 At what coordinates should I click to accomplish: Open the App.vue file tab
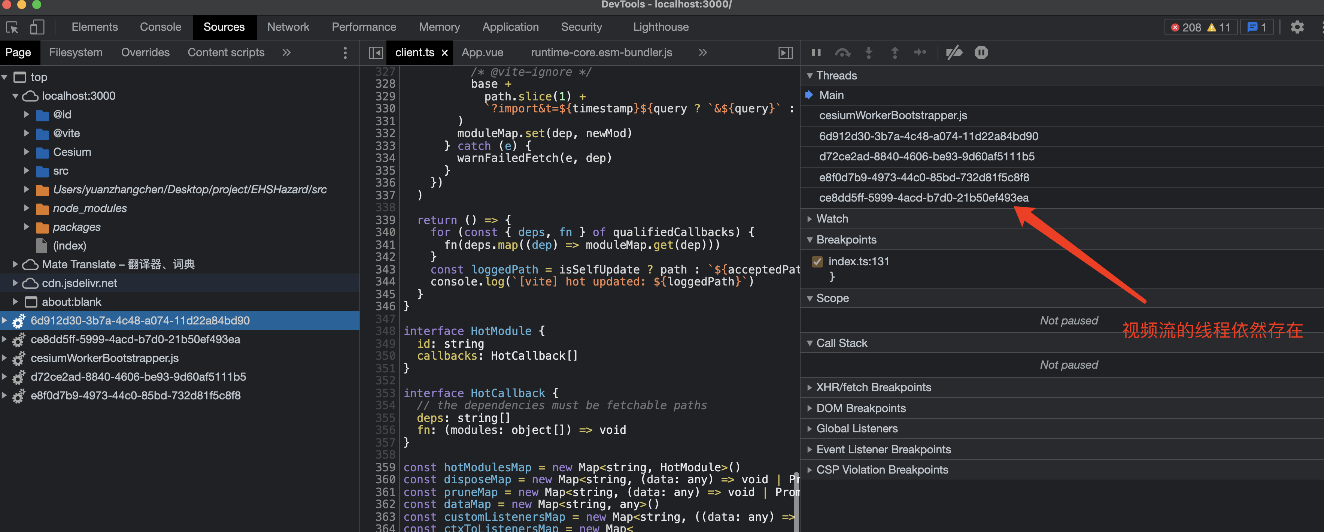(482, 52)
